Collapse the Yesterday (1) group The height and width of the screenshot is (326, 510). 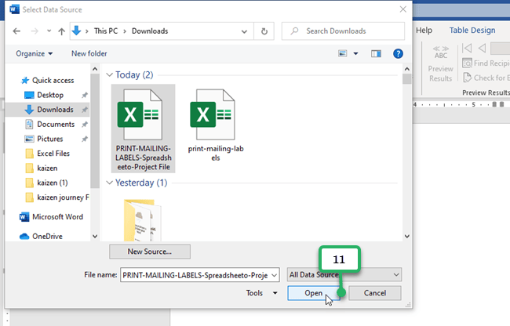click(x=109, y=183)
